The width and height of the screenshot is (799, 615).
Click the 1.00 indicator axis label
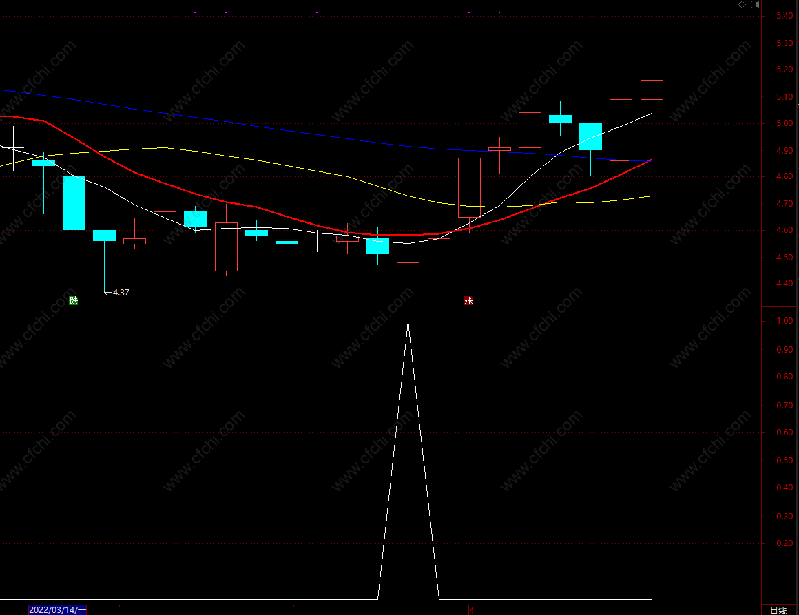click(785, 321)
